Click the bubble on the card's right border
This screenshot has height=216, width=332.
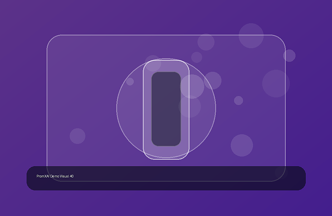click(289, 55)
